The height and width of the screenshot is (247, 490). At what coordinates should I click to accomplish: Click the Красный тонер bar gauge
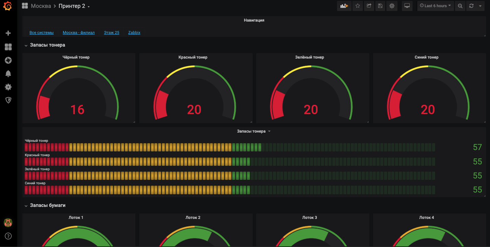(230, 162)
